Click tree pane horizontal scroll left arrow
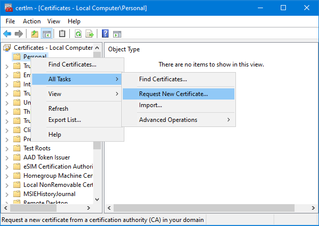 tap(6, 208)
